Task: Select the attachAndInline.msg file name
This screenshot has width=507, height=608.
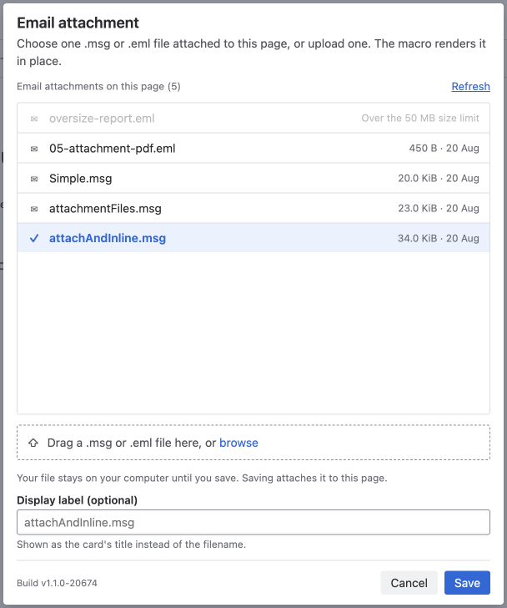Action: pyautogui.click(x=108, y=238)
